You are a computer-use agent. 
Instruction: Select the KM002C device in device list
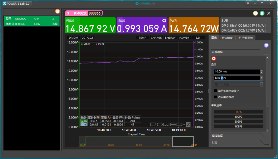[x=32, y=21]
